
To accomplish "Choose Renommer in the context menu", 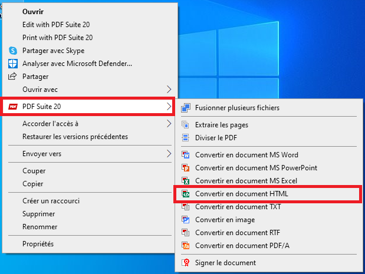I will click(40, 227).
